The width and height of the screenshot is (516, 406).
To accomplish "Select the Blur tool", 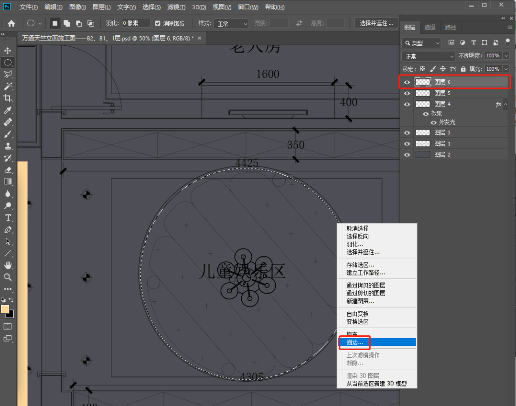I will [8, 194].
